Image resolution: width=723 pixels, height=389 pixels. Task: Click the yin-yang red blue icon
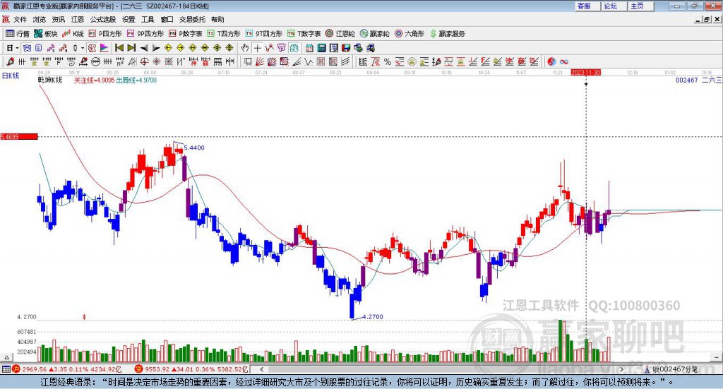pyautogui.click(x=551, y=61)
